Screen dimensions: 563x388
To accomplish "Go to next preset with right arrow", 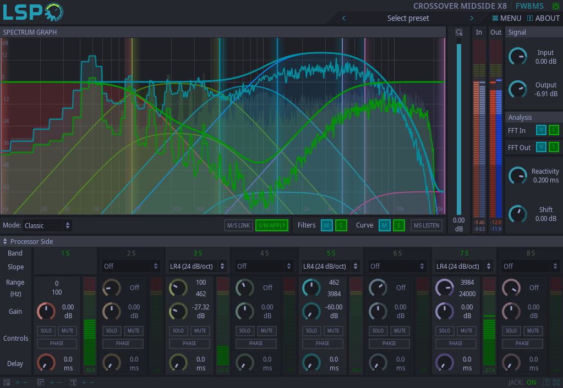I will [x=472, y=18].
